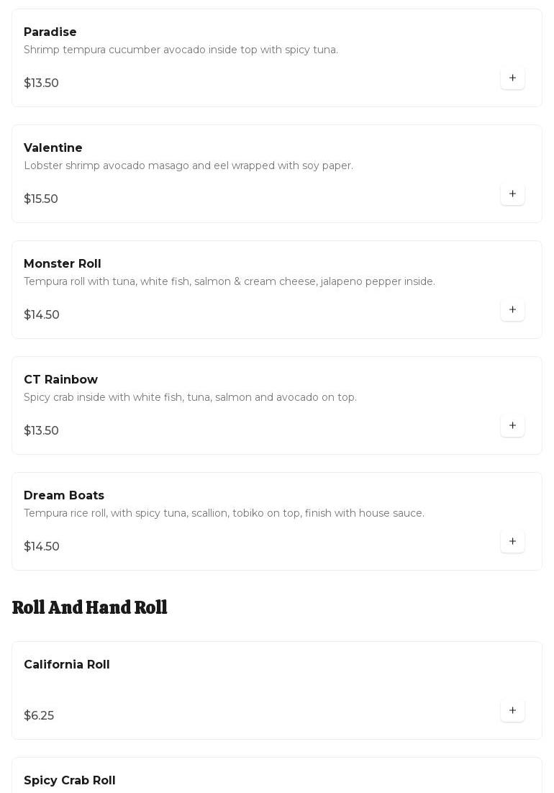Add Paradise roll to cart

click(512, 78)
